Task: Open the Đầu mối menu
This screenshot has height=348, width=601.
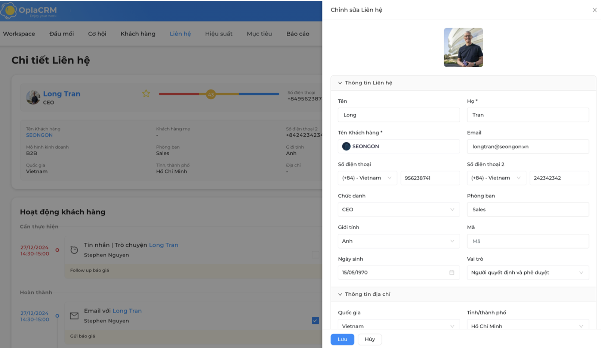Action: [62, 34]
